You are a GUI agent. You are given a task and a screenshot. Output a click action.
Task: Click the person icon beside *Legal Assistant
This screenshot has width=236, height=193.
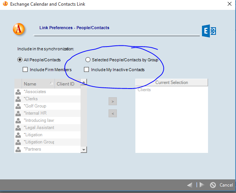18,128
